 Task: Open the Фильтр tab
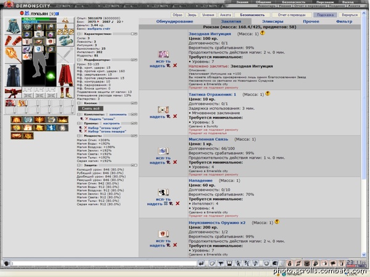[344, 22]
